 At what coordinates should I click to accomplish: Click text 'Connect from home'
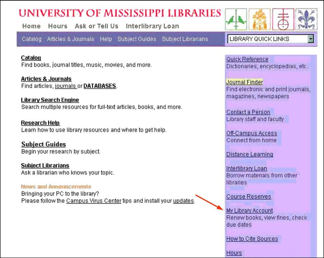251,140
